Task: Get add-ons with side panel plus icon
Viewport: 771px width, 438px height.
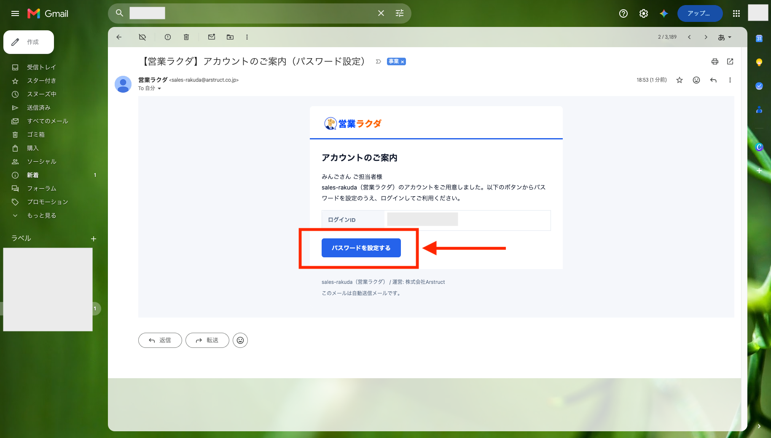Action: [x=759, y=171]
